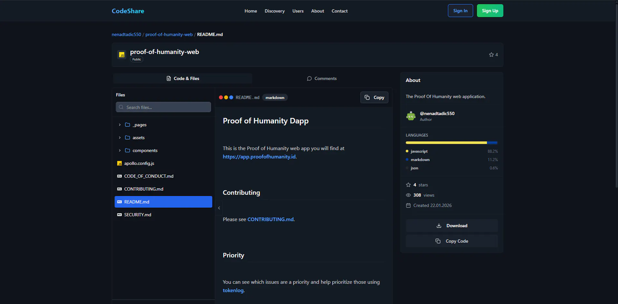The height and width of the screenshot is (304, 618).
Task: Click the 88.2% javascript value
Action: click(x=493, y=151)
